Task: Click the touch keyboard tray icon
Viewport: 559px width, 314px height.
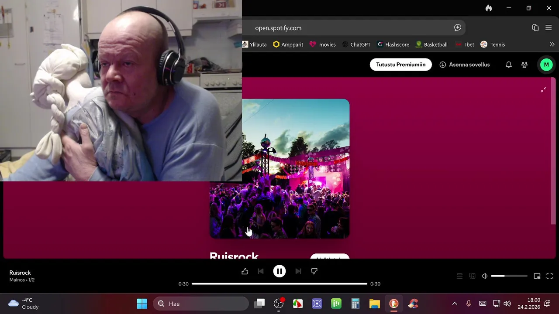Action: pyautogui.click(x=483, y=304)
